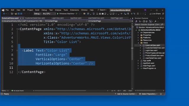
Task: Start debugging with green play arrow
Action: [58, 14]
